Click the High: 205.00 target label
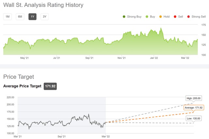 [193, 98]
